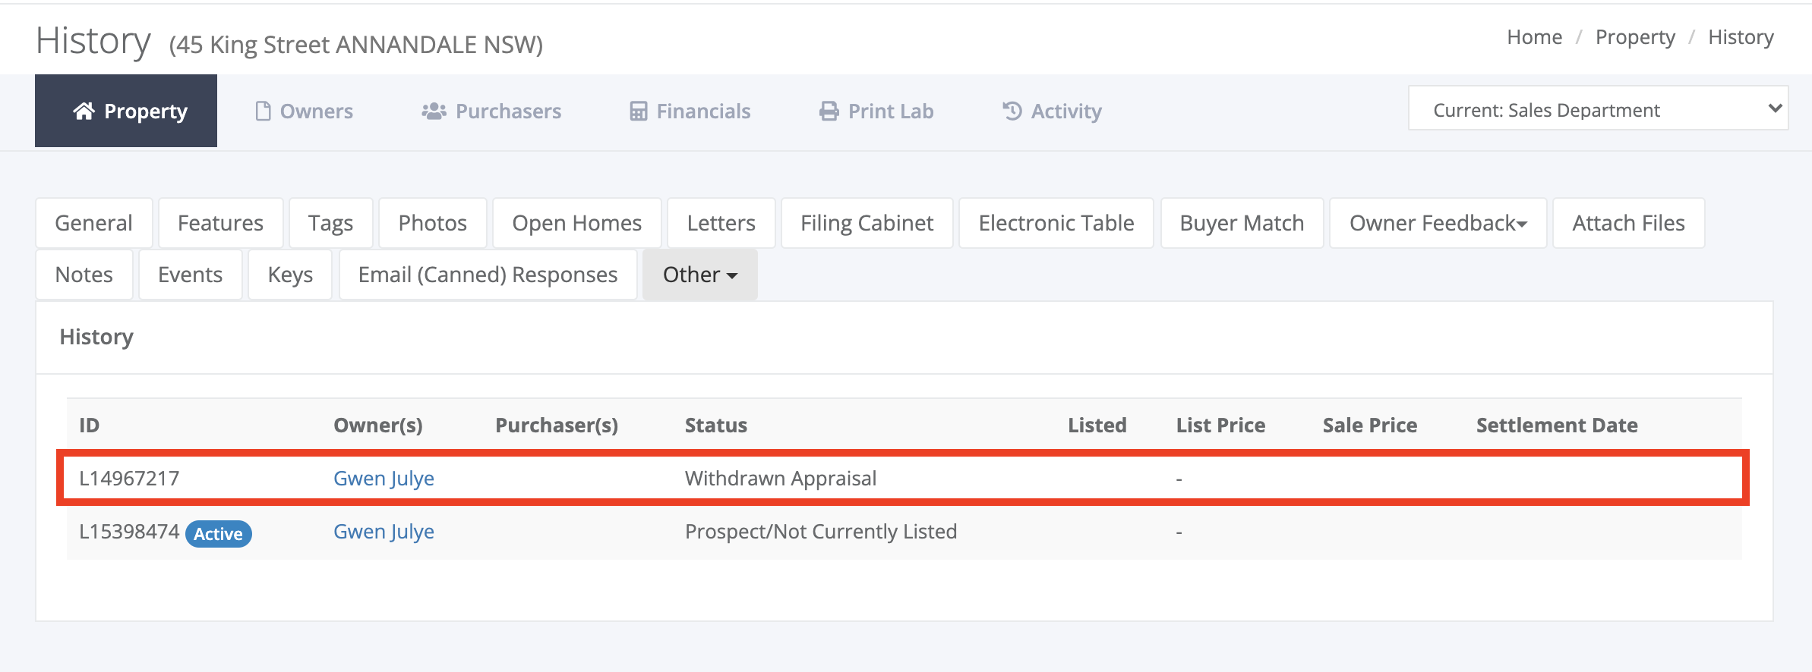Switch to the Features tab

[220, 223]
